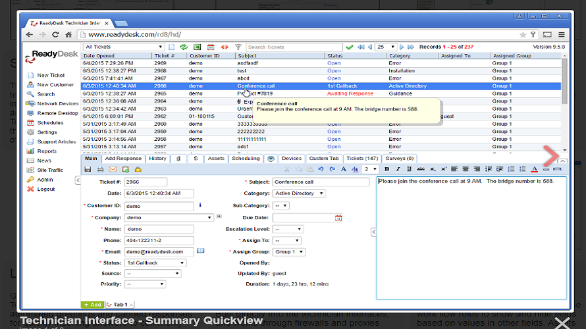This screenshot has height=329, width=586.
Task: Switch to the History tab
Action: (x=158, y=159)
